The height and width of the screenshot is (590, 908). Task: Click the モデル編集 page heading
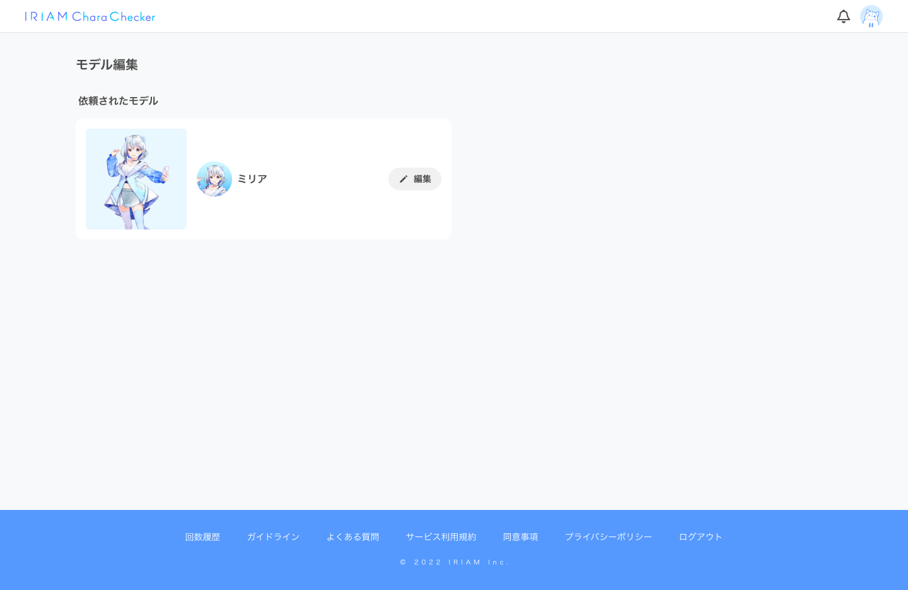(107, 64)
